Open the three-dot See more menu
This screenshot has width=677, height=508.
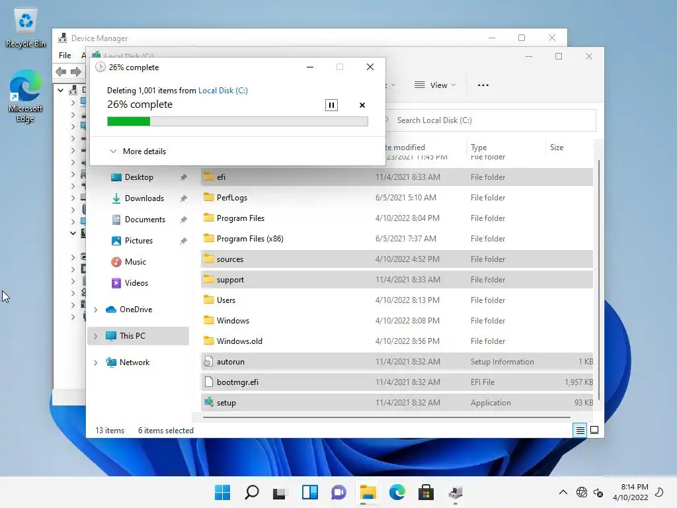click(483, 85)
